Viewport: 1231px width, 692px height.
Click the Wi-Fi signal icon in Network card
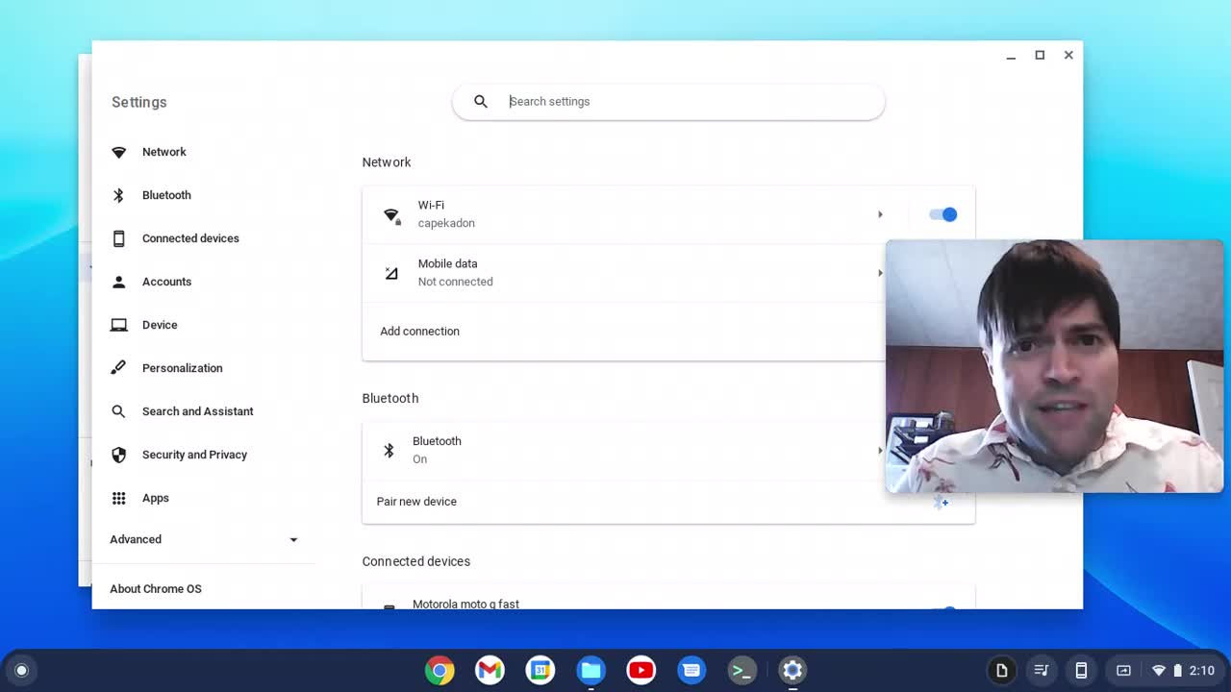click(391, 215)
